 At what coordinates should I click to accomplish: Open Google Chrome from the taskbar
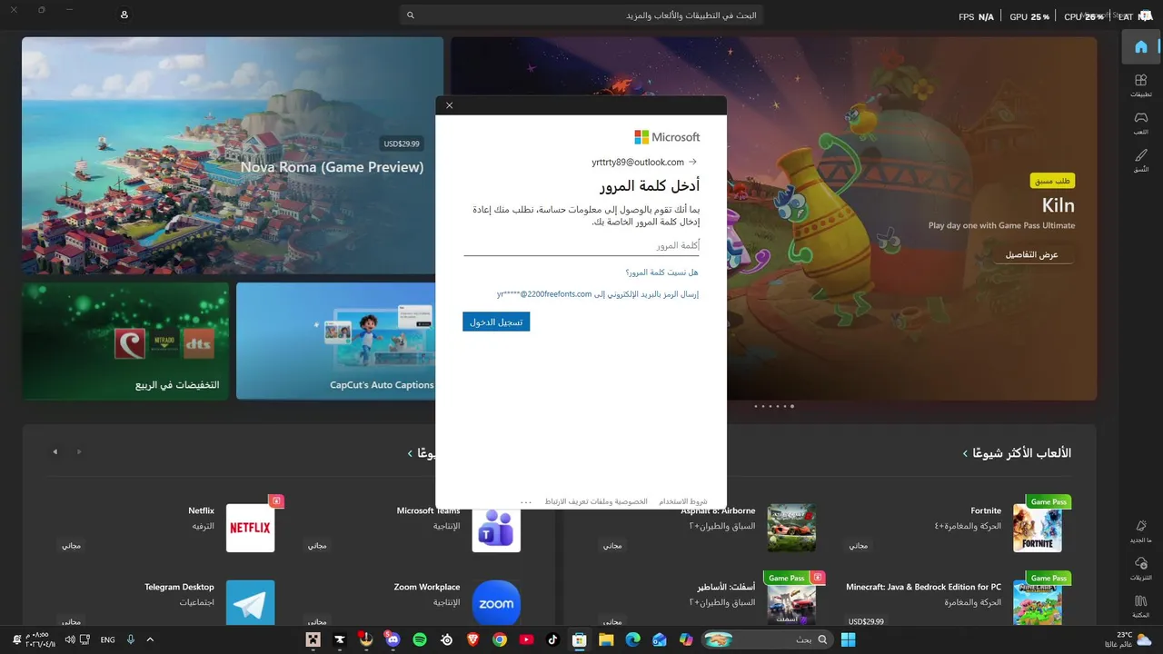pyautogui.click(x=500, y=639)
